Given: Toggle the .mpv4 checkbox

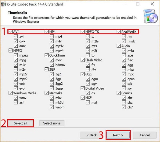Looking at the screenshot, I should coord(52,51).
